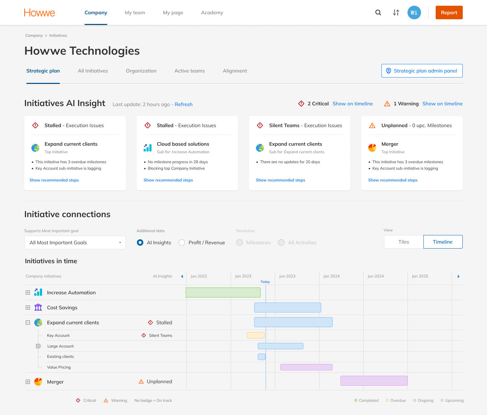The height and width of the screenshot is (415, 487).
Task: Click critical icon in Silent Teams card header
Action: click(260, 125)
